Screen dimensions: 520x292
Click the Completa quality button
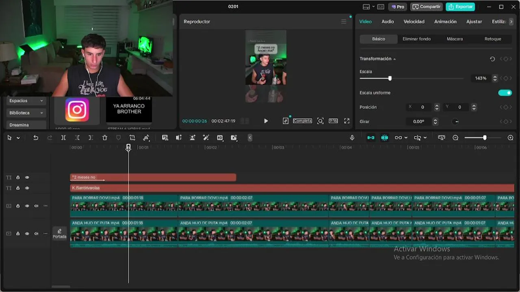[x=303, y=121]
